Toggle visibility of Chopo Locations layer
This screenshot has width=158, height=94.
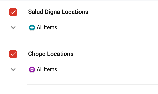click(x=13, y=54)
